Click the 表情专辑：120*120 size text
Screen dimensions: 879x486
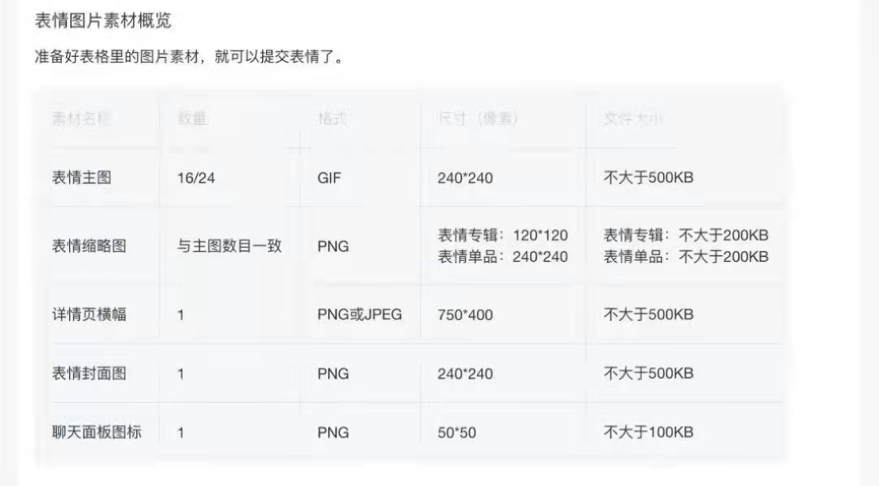[503, 236]
